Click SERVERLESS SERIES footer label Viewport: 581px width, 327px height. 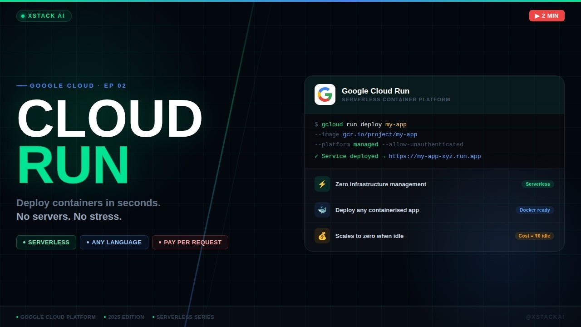point(185,317)
